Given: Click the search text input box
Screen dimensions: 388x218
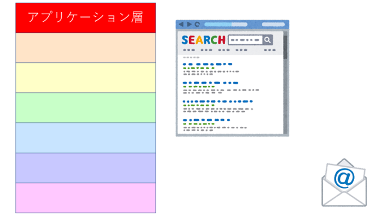Looking at the screenshot, I should [245, 40].
